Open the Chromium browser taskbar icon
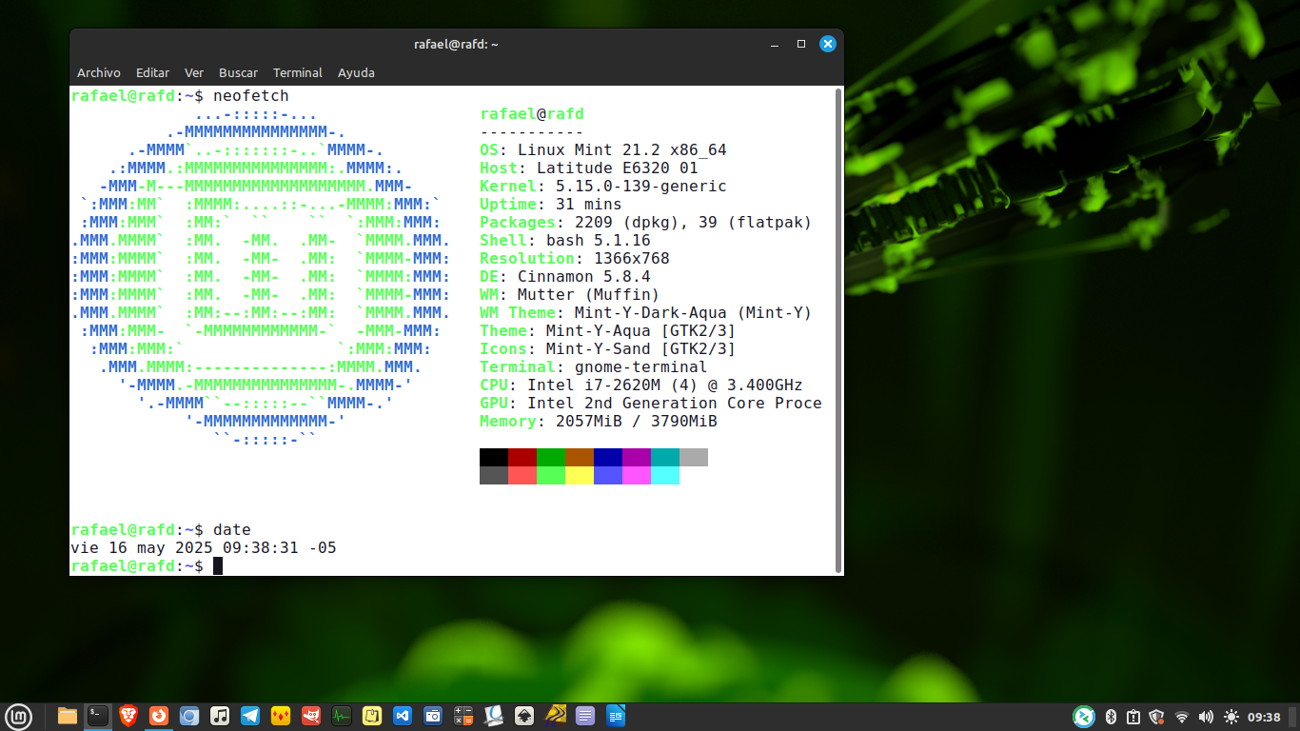The height and width of the screenshot is (731, 1300). tap(189, 716)
